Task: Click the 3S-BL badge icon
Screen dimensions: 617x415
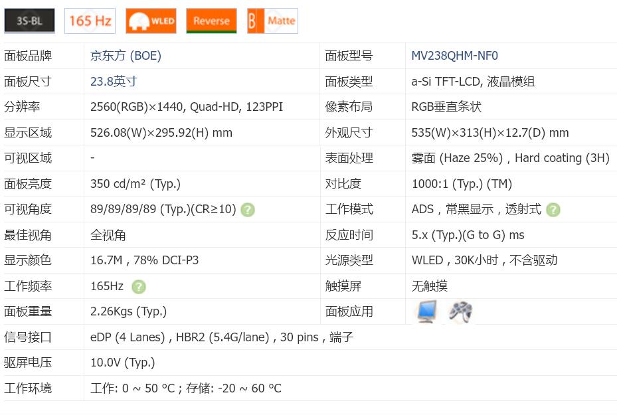Action: [29, 20]
